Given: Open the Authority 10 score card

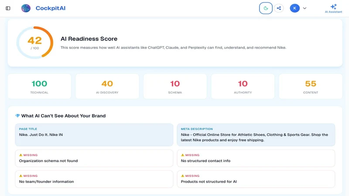Looking at the screenshot, I should click(243, 86).
